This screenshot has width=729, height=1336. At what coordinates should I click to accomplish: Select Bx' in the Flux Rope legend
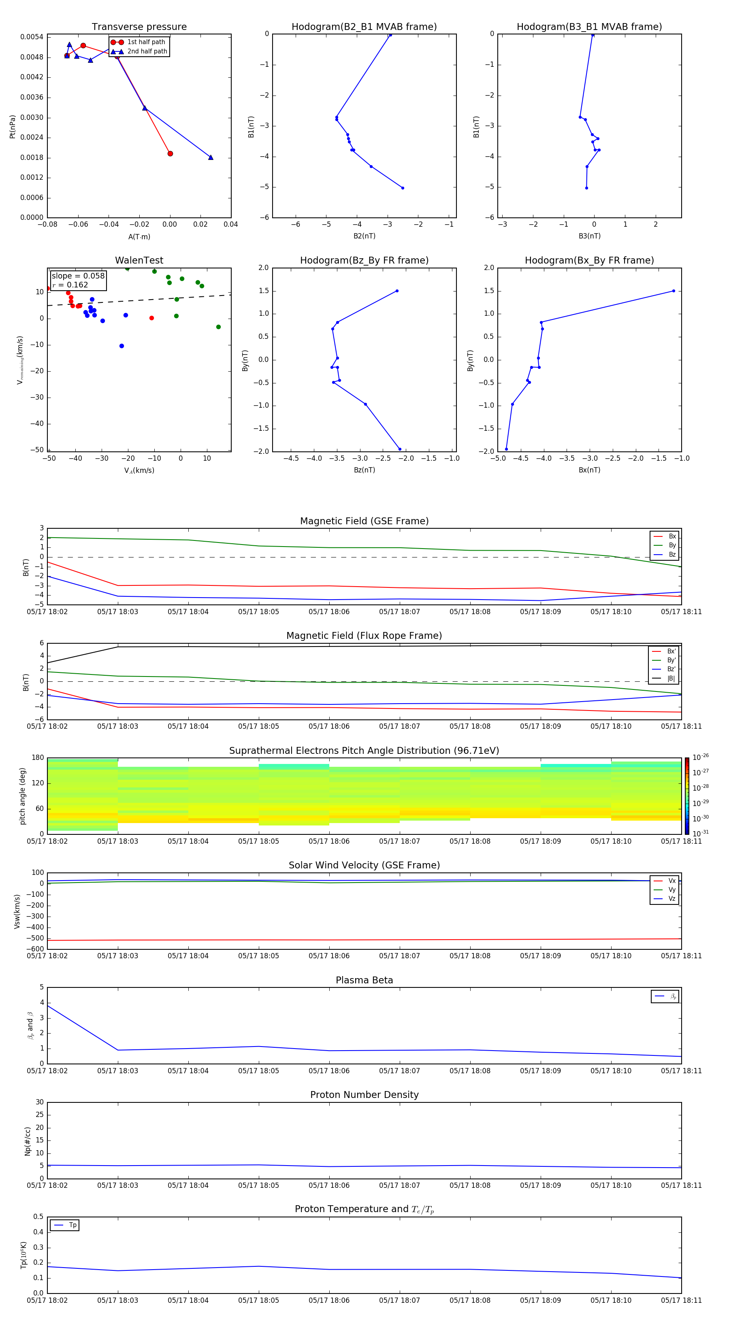click(x=664, y=651)
